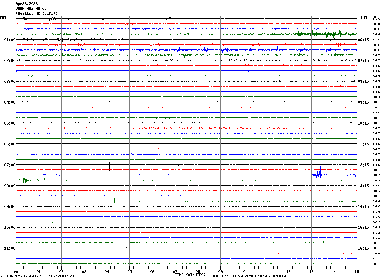The width and height of the screenshot is (382, 280).
Task: Click the large blue seismic spike event
Action: click(x=320, y=175)
